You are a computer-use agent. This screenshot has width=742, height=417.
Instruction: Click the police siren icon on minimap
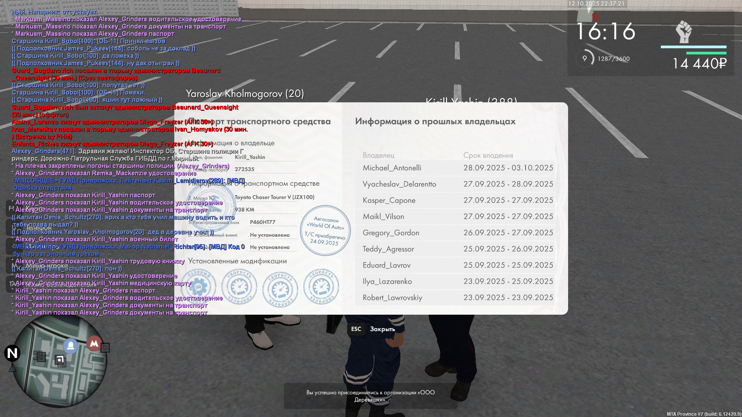point(71,346)
